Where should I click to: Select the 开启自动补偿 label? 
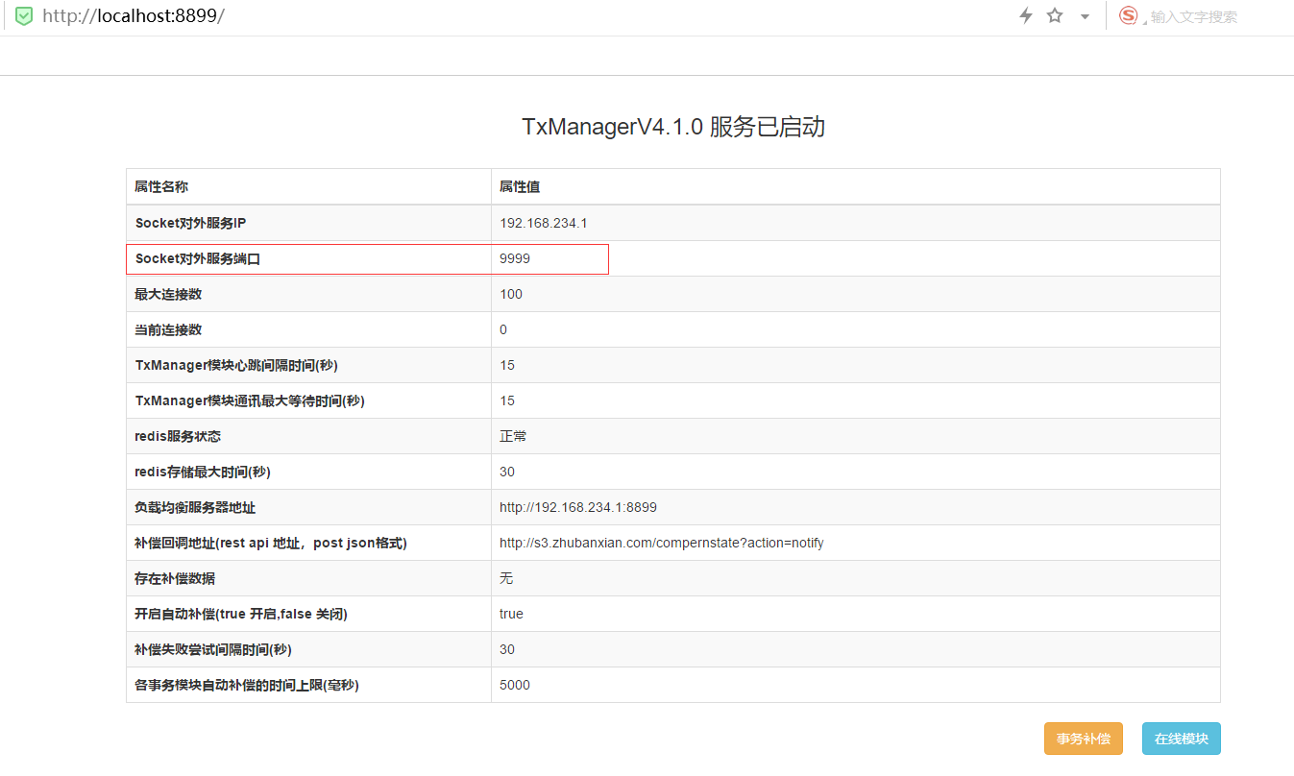pyautogui.click(x=241, y=614)
